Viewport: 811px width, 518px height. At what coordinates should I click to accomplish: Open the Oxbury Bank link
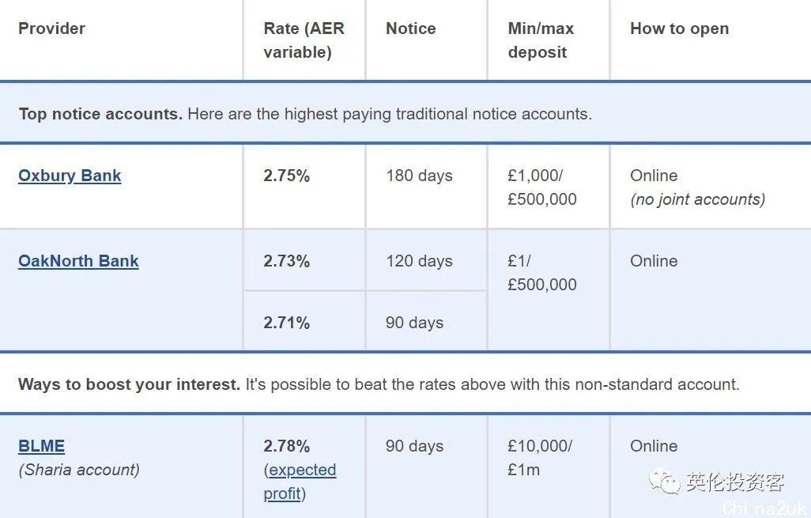70,176
